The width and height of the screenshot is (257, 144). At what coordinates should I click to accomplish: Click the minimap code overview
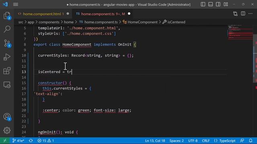pyautogui.click(x=240, y=33)
